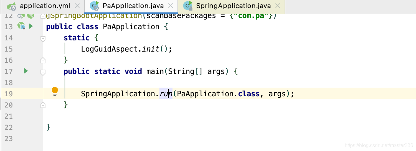The image size is (416, 151).
Task: Close the SpringApplication.java tab
Action: (x=278, y=6)
